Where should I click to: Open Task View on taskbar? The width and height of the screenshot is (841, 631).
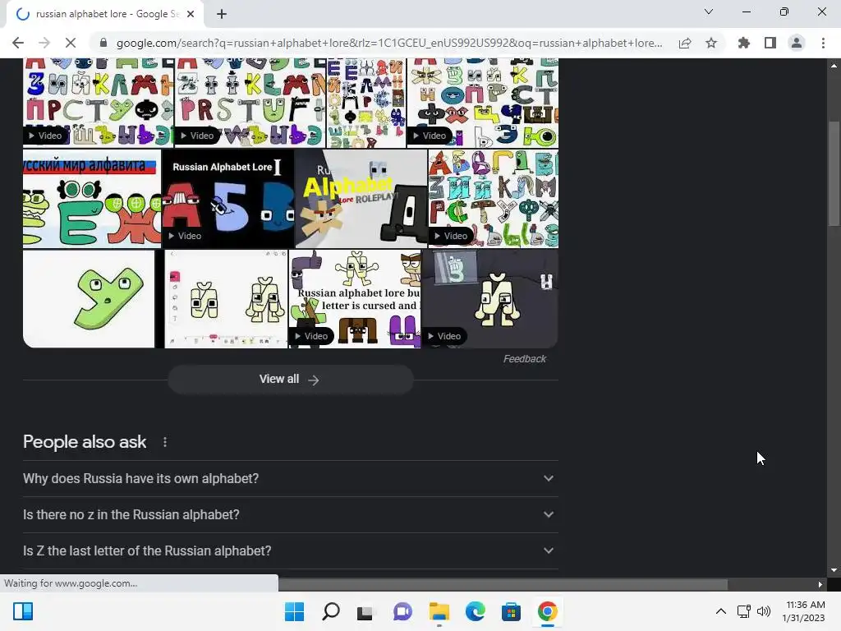click(x=365, y=611)
